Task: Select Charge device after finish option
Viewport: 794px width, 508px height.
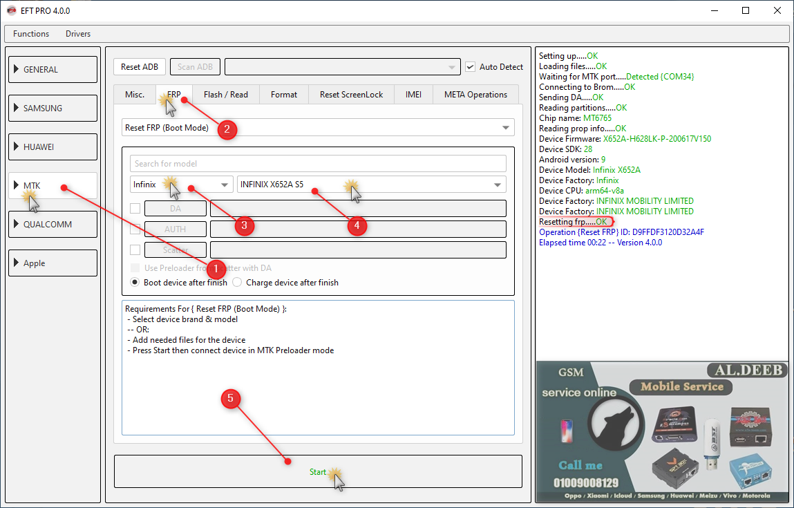Action: click(237, 282)
